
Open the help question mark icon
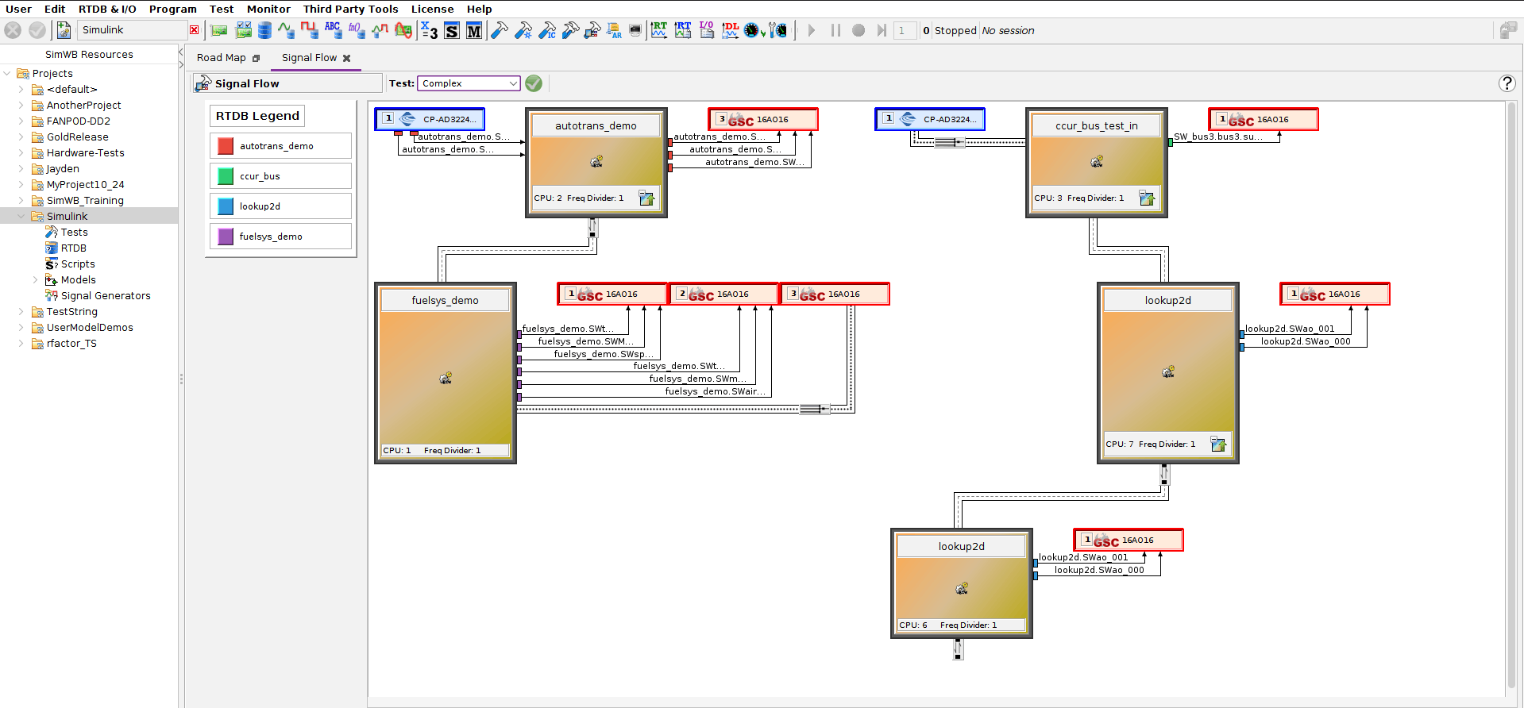click(1507, 83)
